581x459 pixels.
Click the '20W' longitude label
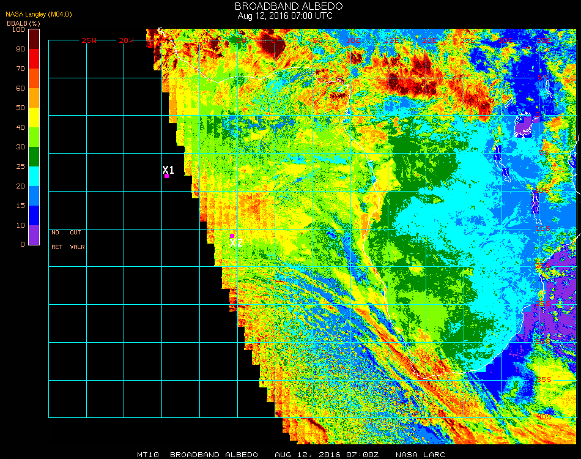pyautogui.click(x=127, y=40)
